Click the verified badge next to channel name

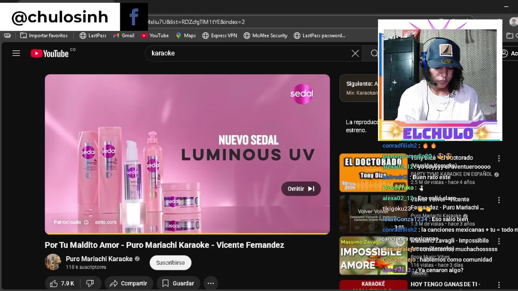coord(137,259)
